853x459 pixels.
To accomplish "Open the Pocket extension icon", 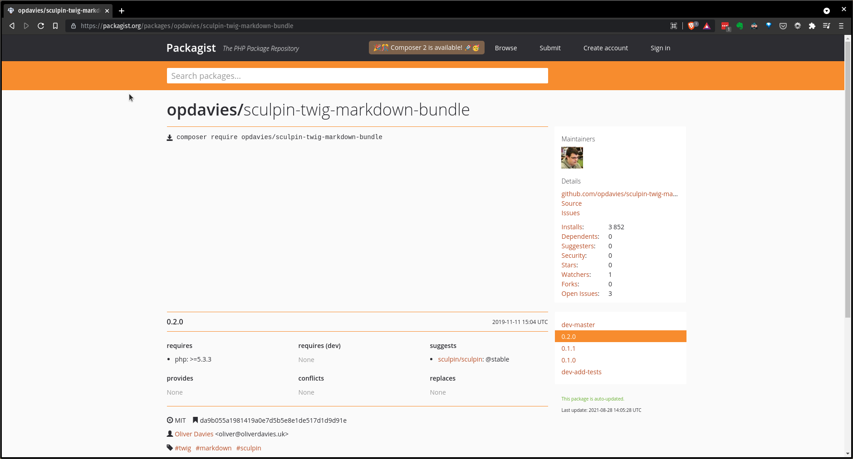I will (783, 26).
